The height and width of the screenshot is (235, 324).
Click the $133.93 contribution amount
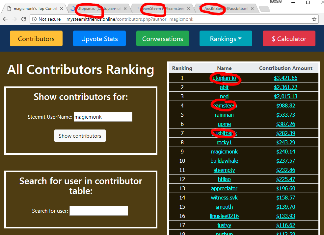[x=285, y=216]
